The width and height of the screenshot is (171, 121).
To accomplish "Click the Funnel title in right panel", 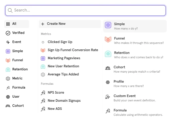I will click(x=120, y=38).
